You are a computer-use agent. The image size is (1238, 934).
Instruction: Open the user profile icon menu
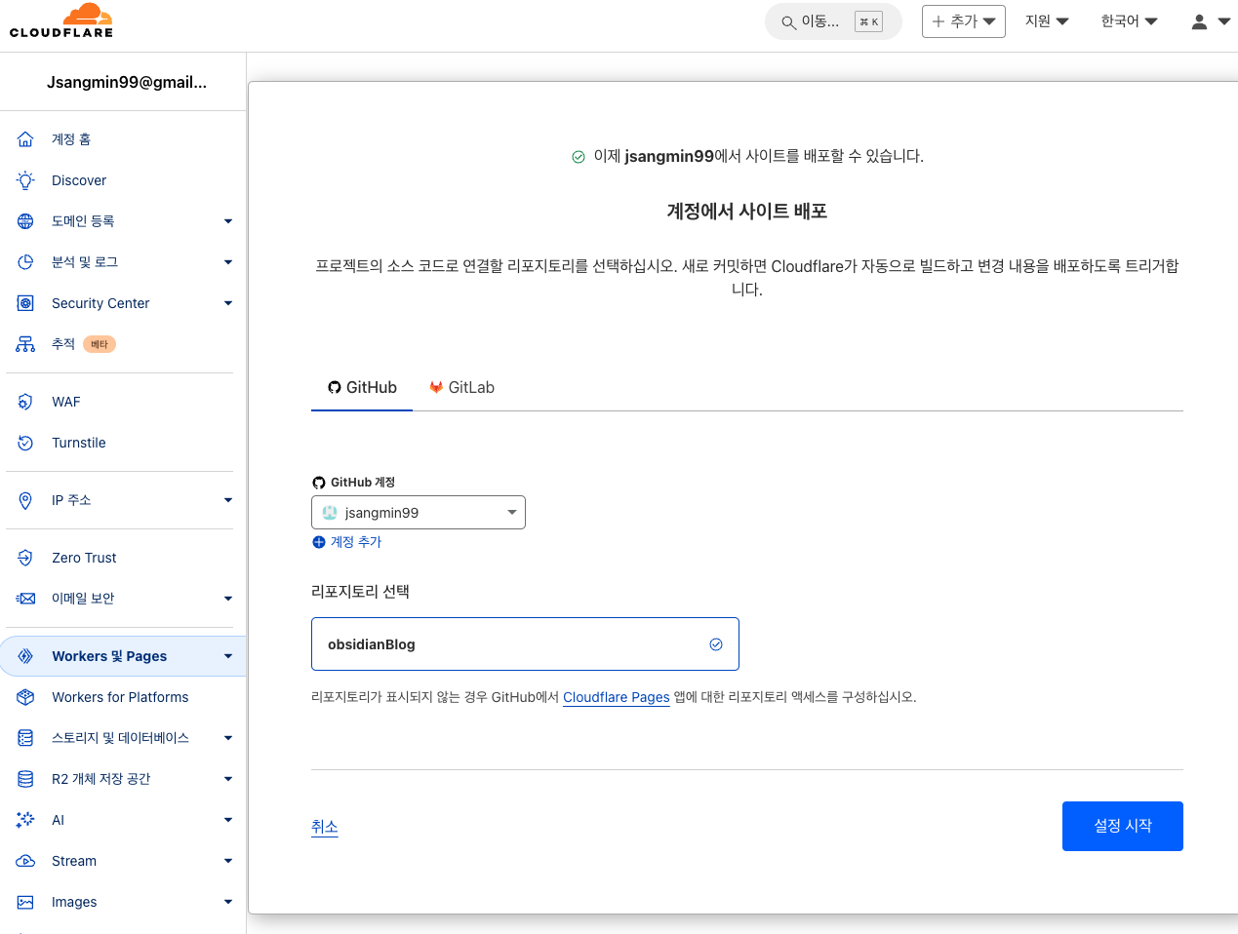pyautogui.click(x=1211, y=21)
